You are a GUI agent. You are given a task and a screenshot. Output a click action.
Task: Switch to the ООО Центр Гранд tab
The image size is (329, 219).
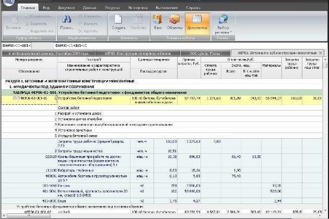pyautogui.click(x=205, y=53)
